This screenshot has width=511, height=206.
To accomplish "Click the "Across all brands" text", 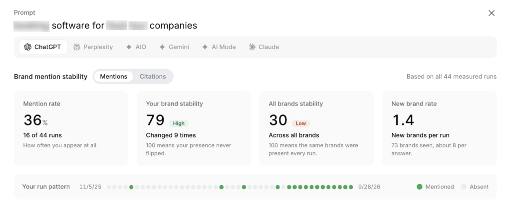I will tap(293, 135).
